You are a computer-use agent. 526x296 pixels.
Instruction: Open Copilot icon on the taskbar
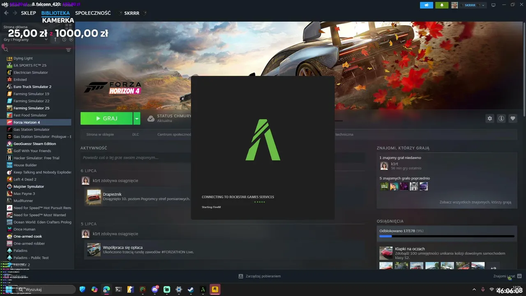(x=95, y=289)
